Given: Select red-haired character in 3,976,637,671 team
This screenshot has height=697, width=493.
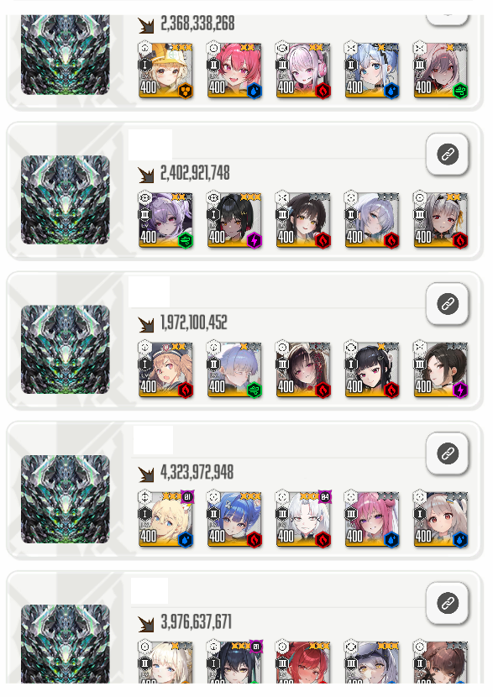Looking at the screenshot, I should coord(302,663).
